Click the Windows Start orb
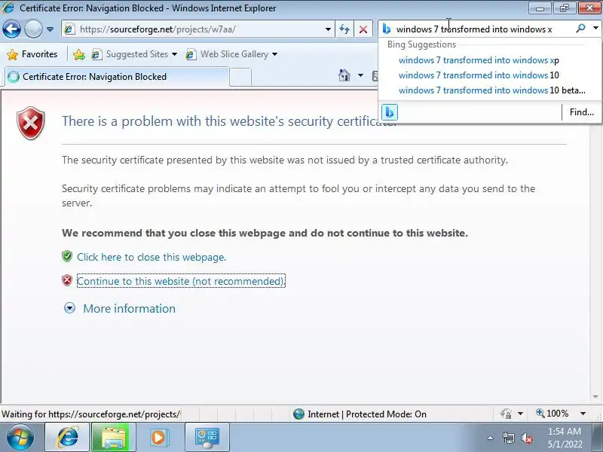603x452 pixels. point(20,438)
